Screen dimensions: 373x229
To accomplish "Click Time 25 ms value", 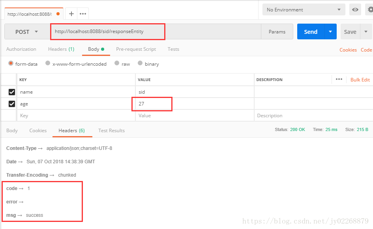I will tap(332, 129).
